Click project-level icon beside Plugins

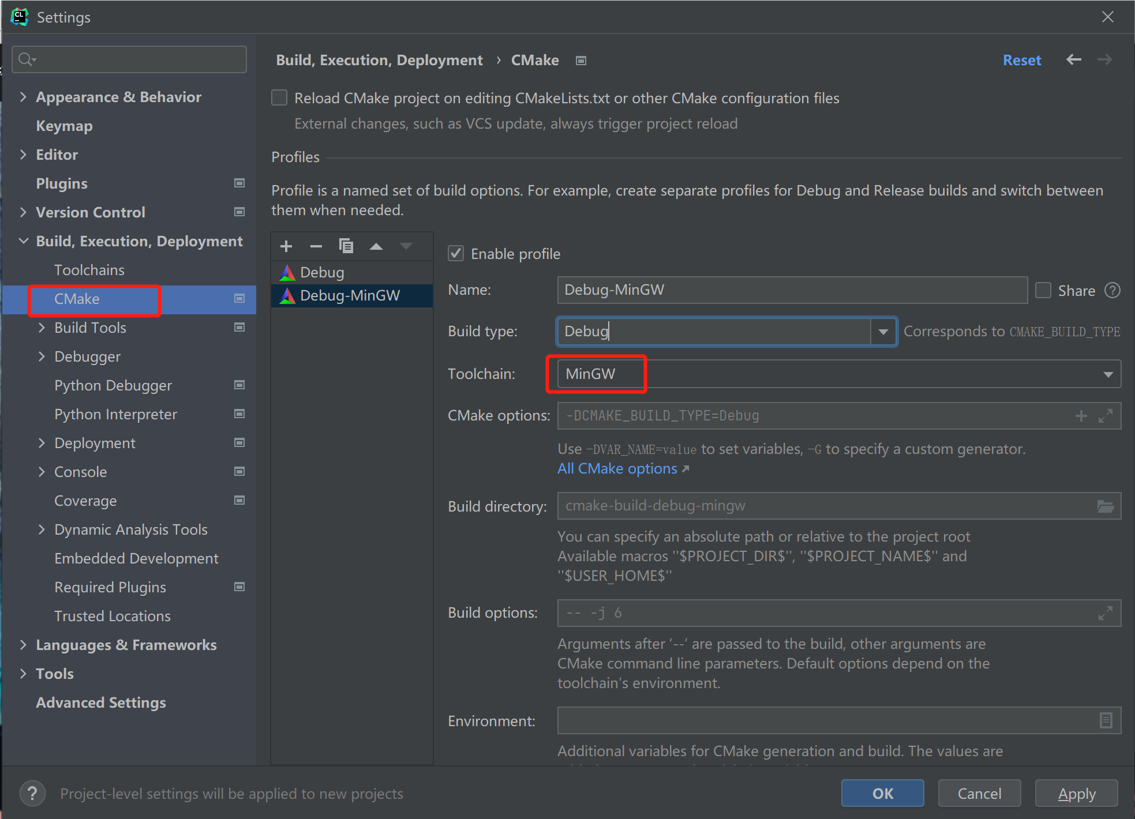pyautogui.click(x=239, y=183)
